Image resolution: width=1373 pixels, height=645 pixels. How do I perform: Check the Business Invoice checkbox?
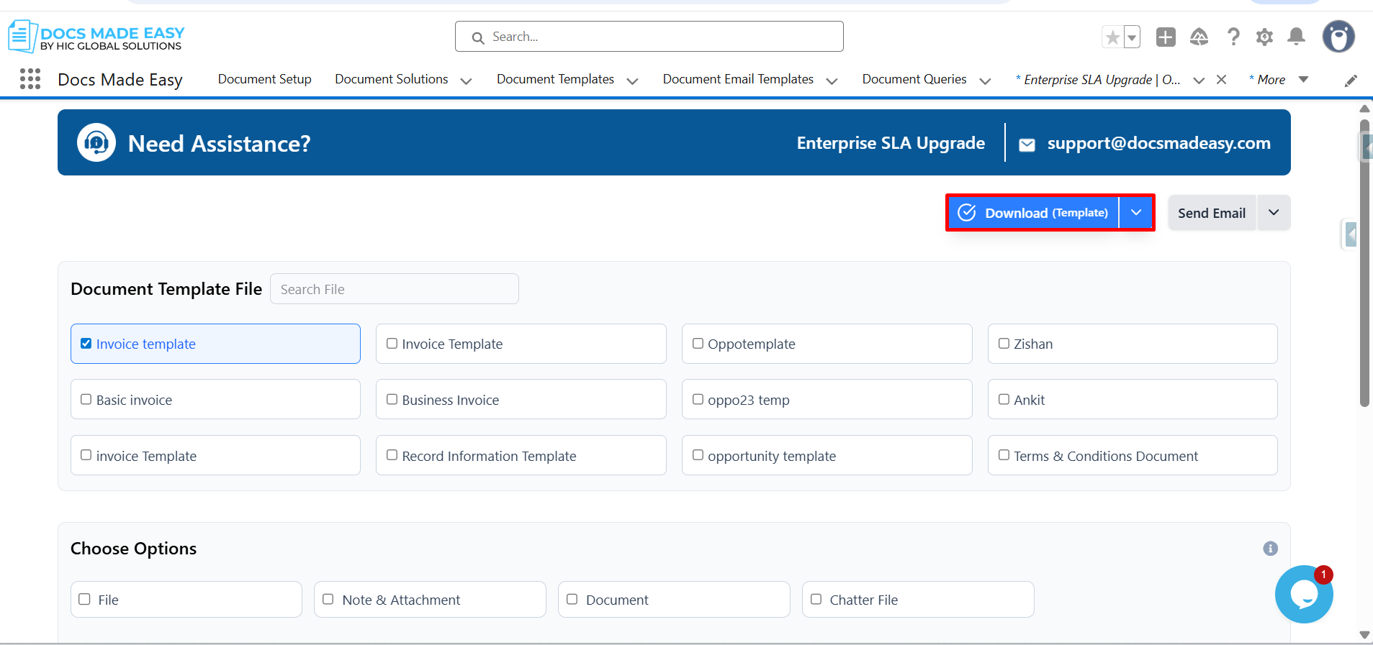coord(392,399)
